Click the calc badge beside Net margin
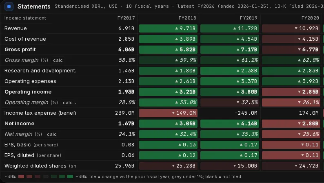Viewport: 324px width, 183px height. (52, 134)
